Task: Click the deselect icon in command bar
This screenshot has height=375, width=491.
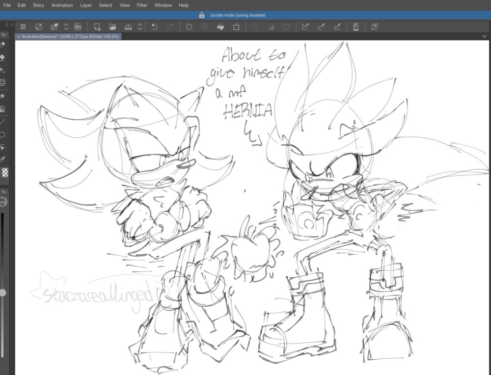Action: point(255,27)
